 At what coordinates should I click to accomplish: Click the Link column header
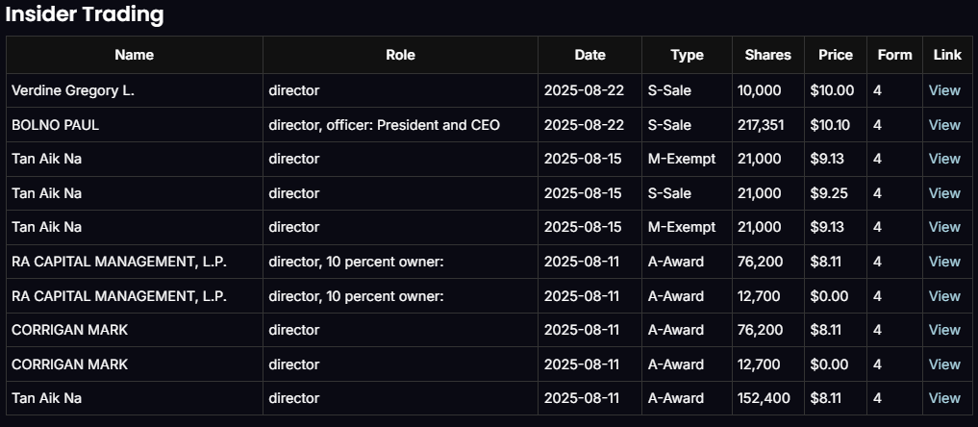click(947, 55)
